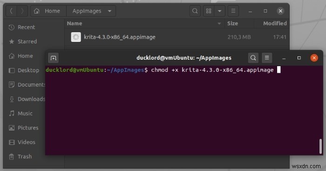Open the Files hamburger menu
Viewport: 326px width, 171px height.
233,11
